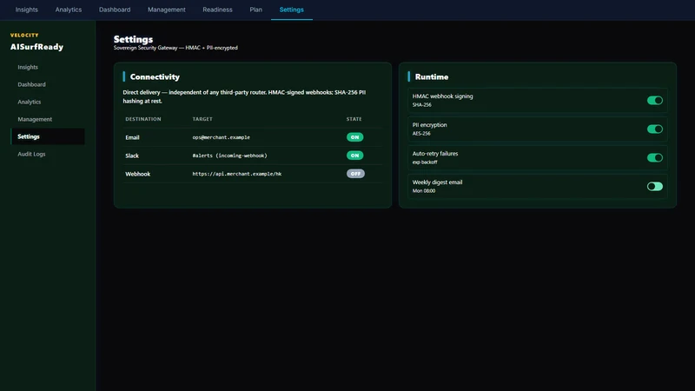This screenshot has height=391, width=695.
Task: Disable HMAC webhook signing switch
Action: click(x=655, y=101)
